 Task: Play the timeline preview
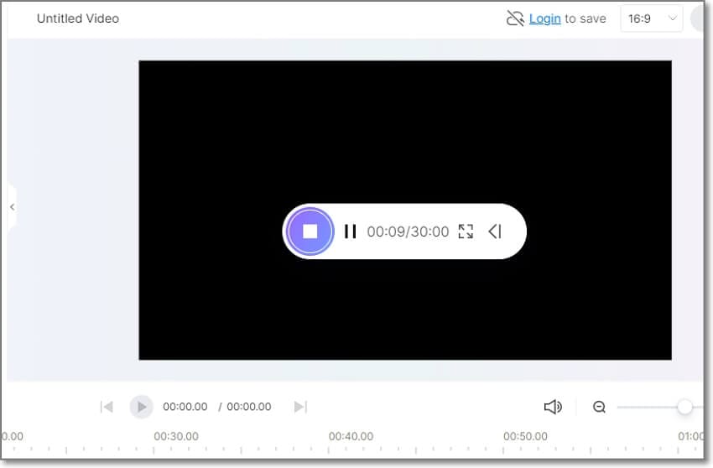(142, 407)
